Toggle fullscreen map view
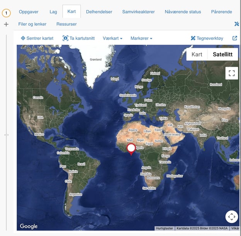The image size is (241, 236). pos(231,73)
